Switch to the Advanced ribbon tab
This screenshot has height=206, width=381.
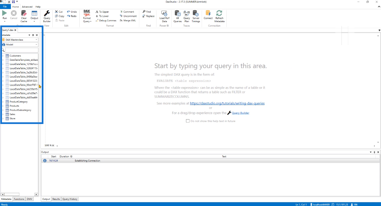pyautogui.click(x=27, y=7)
